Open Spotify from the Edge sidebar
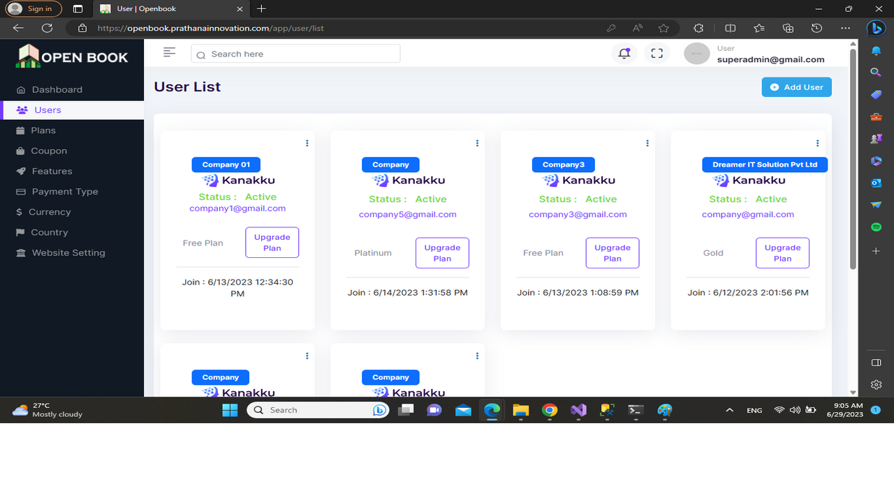The height and width of the screenshot is (502, 894). [876, 227]
